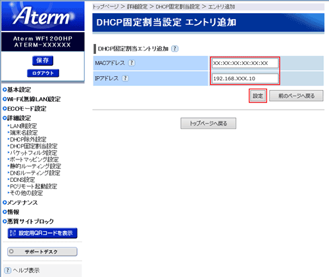Expand the ECOモード設定 menu
Image resolution: width=329 pixels, height=277 pixels.
pos(24,109)
